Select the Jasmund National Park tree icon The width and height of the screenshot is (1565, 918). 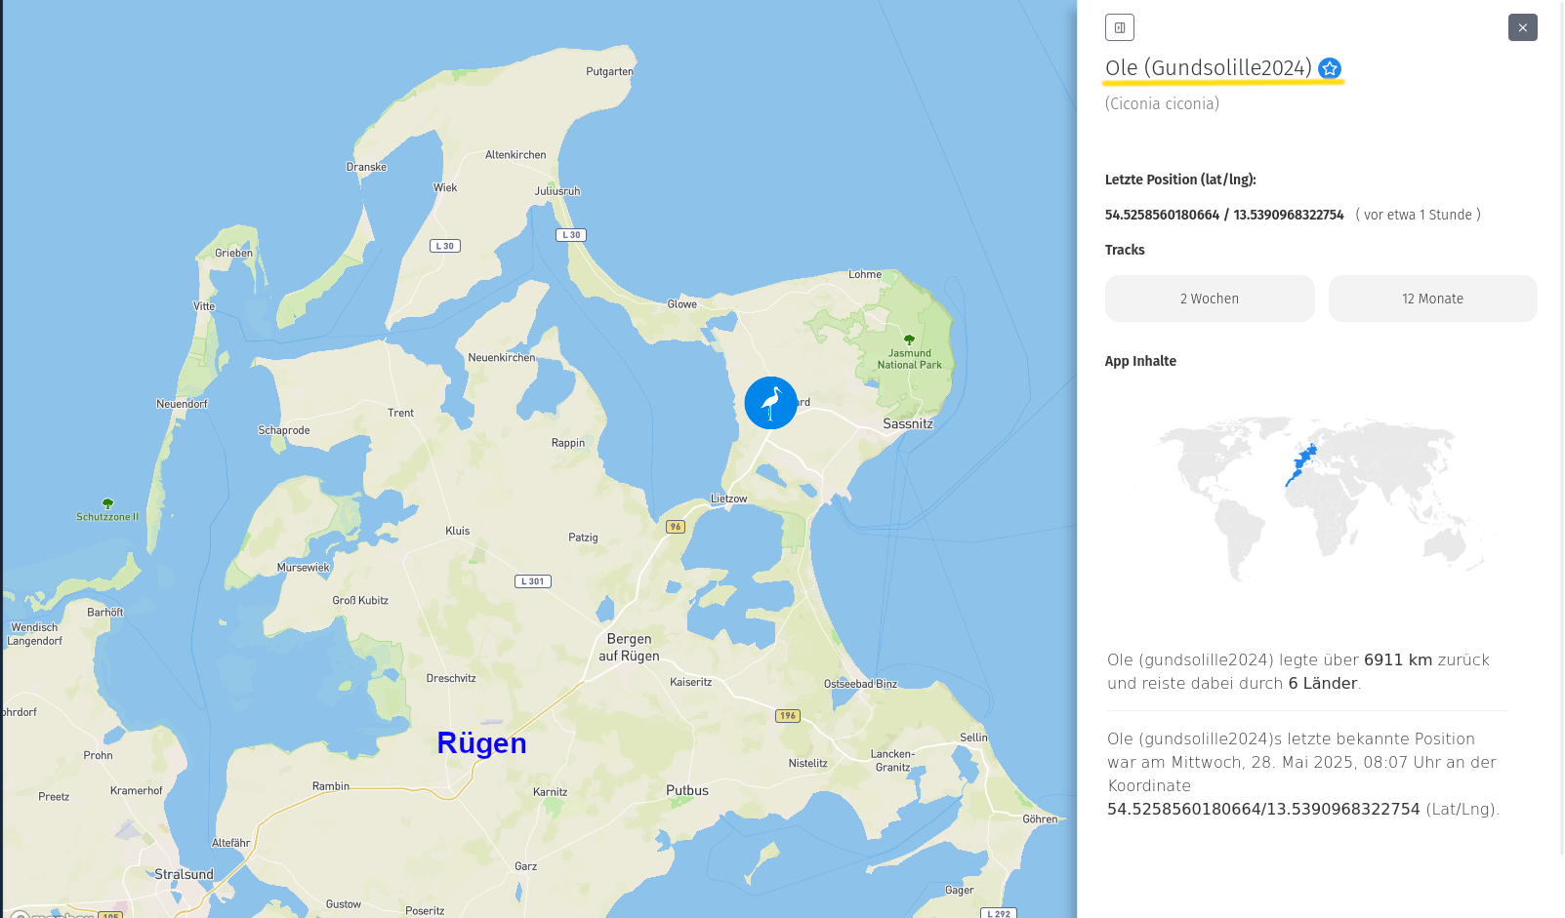909,339
